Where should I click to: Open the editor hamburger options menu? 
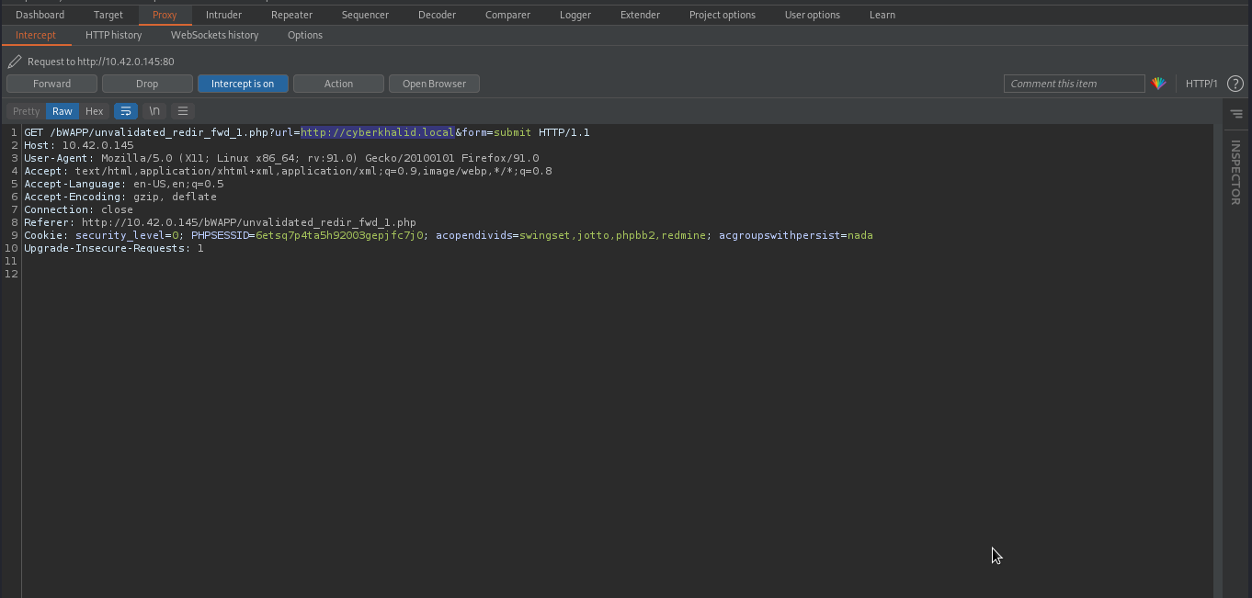[183, 111]
